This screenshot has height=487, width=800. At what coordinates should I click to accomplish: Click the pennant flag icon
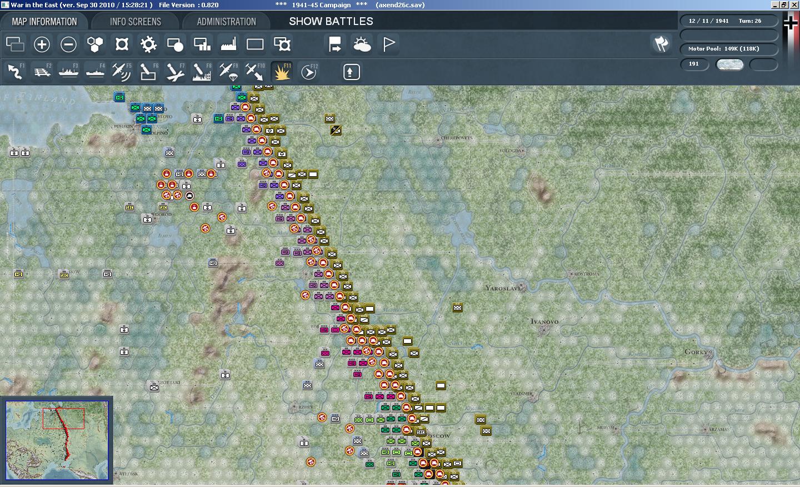click(388, 44)
